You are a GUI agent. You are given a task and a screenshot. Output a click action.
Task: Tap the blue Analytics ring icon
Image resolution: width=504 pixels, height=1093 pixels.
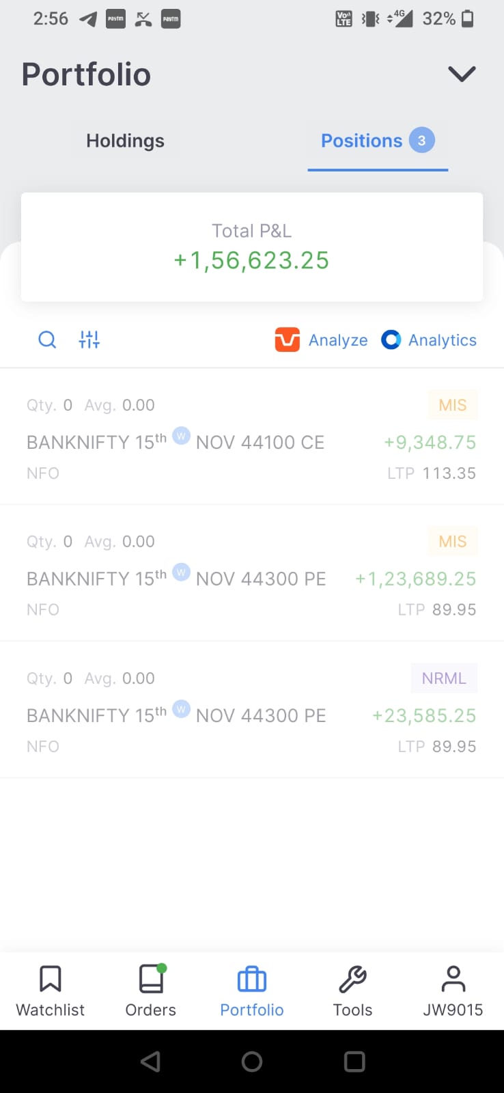point(391,340)
